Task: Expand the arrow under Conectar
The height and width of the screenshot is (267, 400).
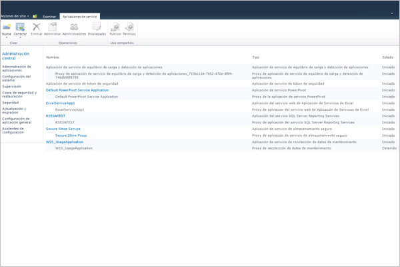Action: coord(20,37)
